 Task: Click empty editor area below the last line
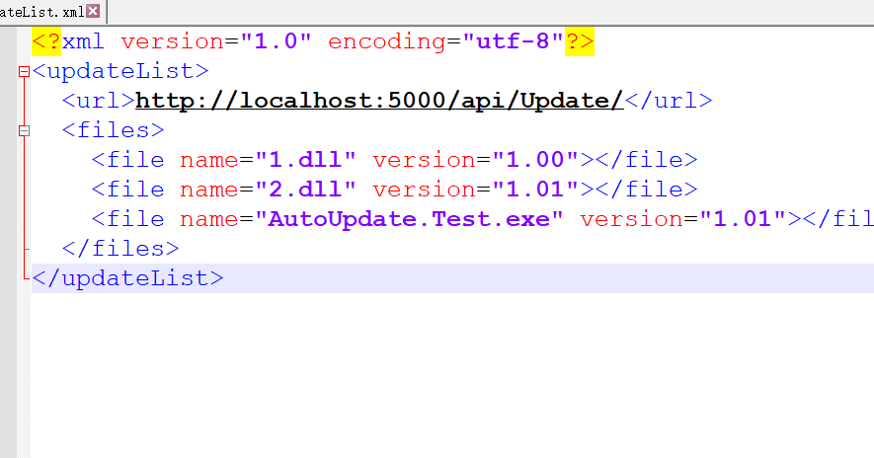pos(444,375)
